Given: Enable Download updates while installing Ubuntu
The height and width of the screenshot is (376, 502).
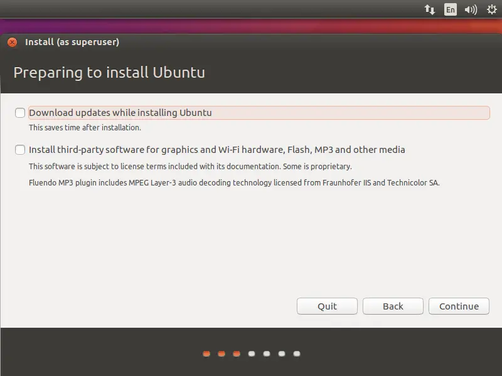Looking at the screenshot, I should pos(20,113).
